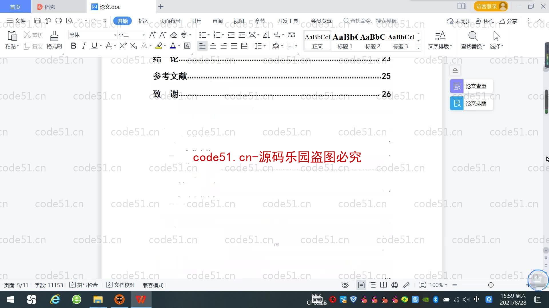Screen dimensions: 549x308
Task: Open the font size dropdown
Action: coord(144,35)
